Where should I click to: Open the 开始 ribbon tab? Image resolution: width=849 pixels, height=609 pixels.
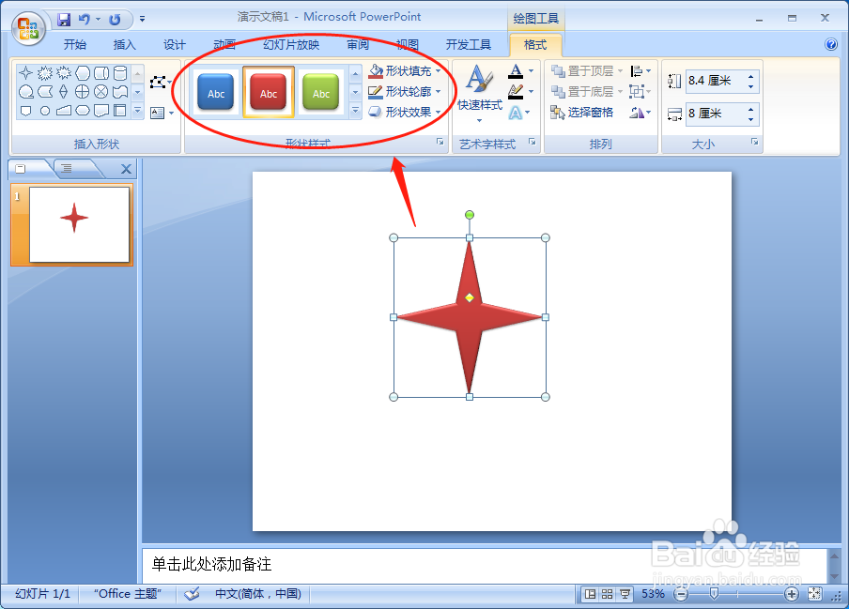(x=75, y=45)
